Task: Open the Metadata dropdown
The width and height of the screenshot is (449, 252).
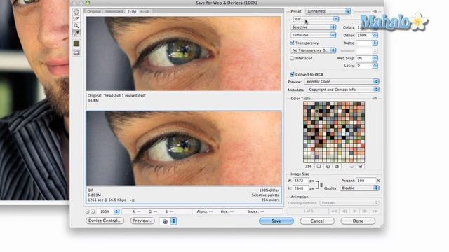Action: 343,90
